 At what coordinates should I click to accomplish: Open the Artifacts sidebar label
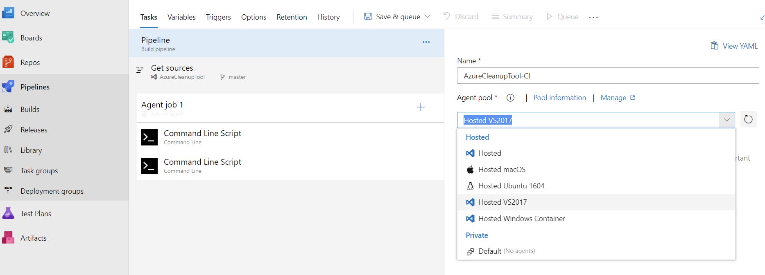coord(34,238)
